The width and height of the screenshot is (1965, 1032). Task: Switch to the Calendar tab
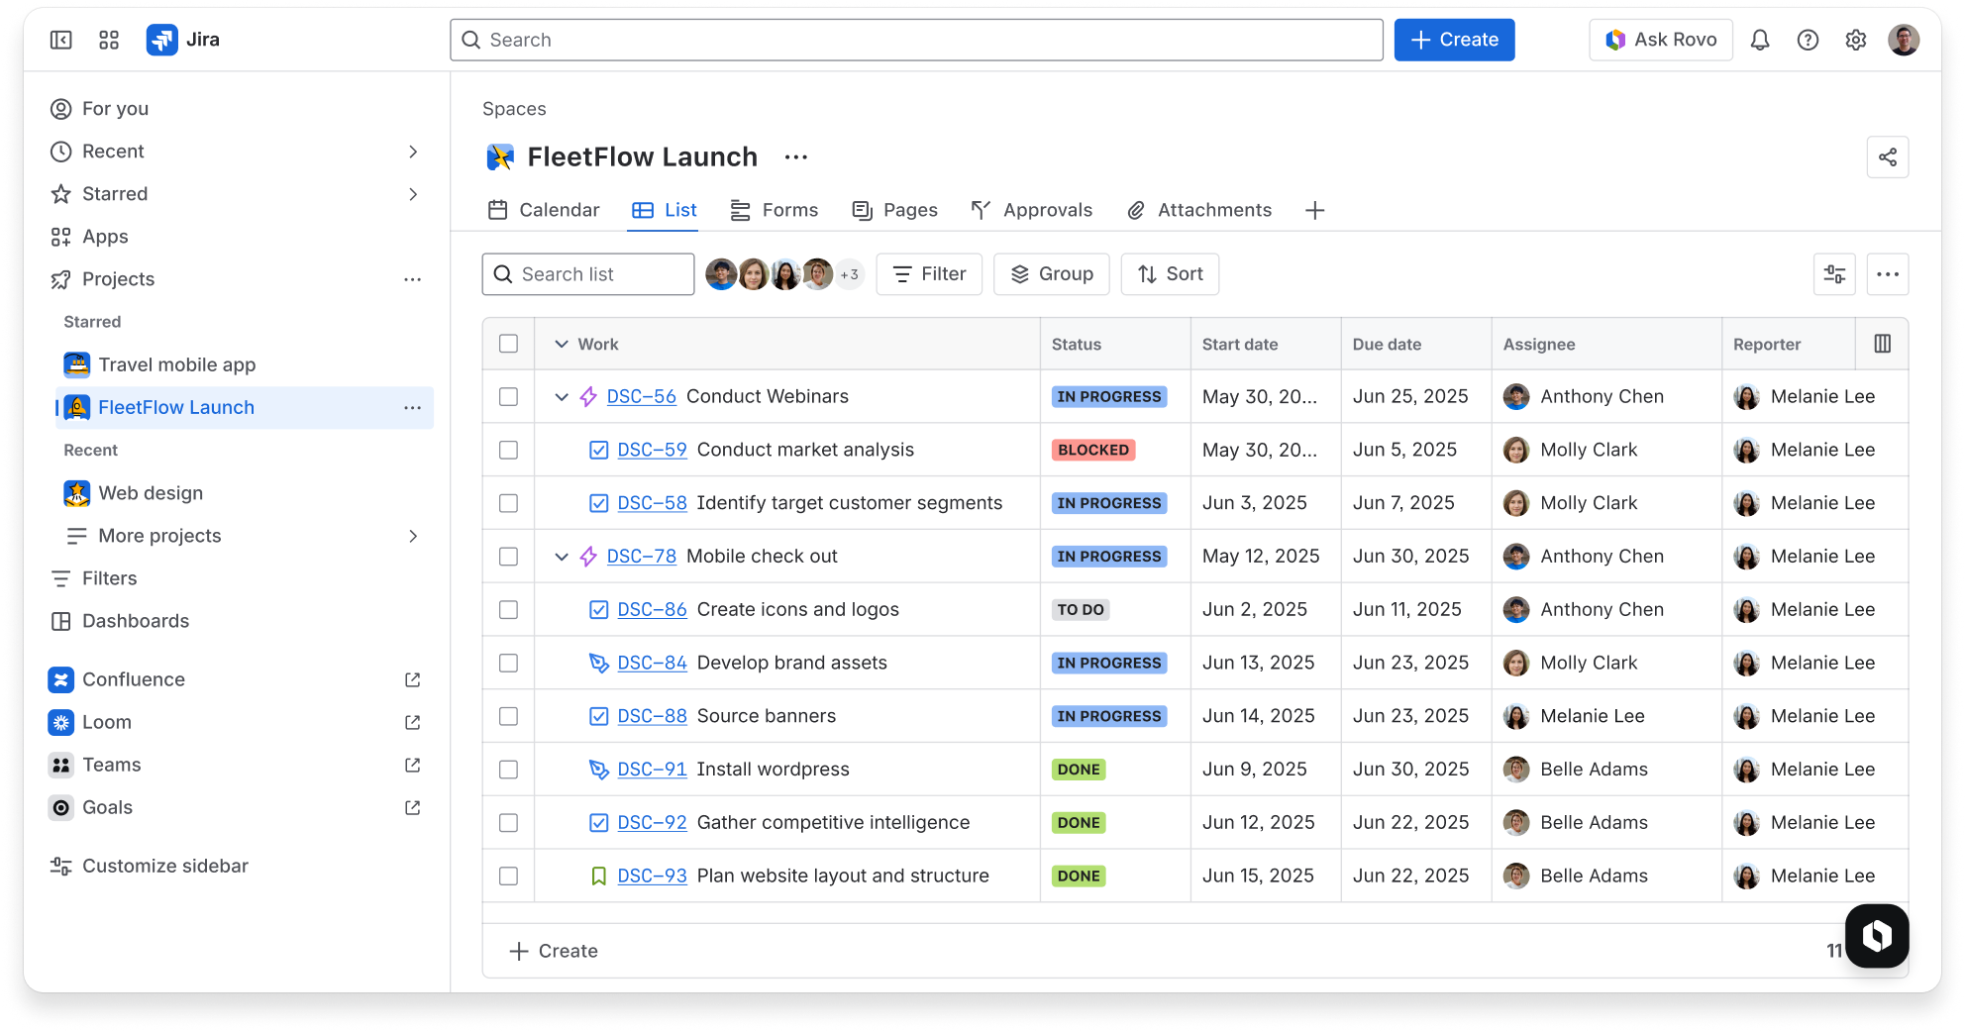tap(544, 210)
